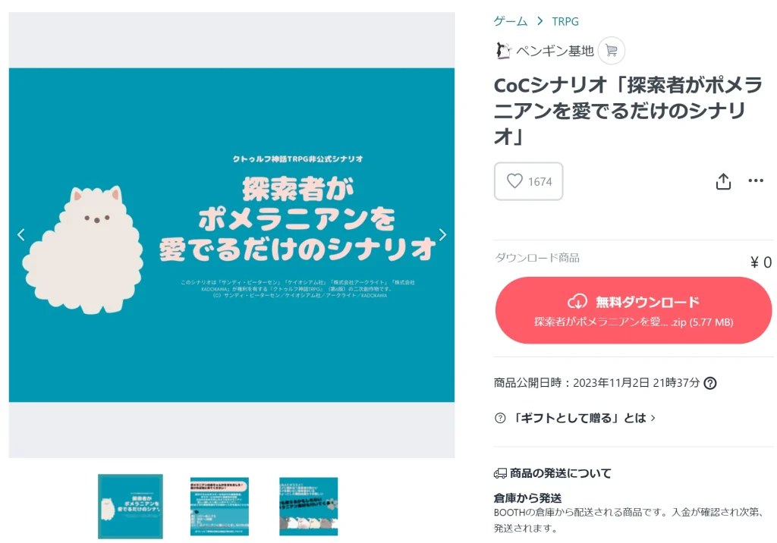Click the main pomeranian scenario image
The image size is (777, 543).
231,235
